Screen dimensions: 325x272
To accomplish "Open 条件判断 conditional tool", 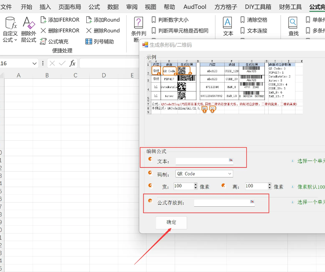I will pyautogui.click(x=139, y=30).
